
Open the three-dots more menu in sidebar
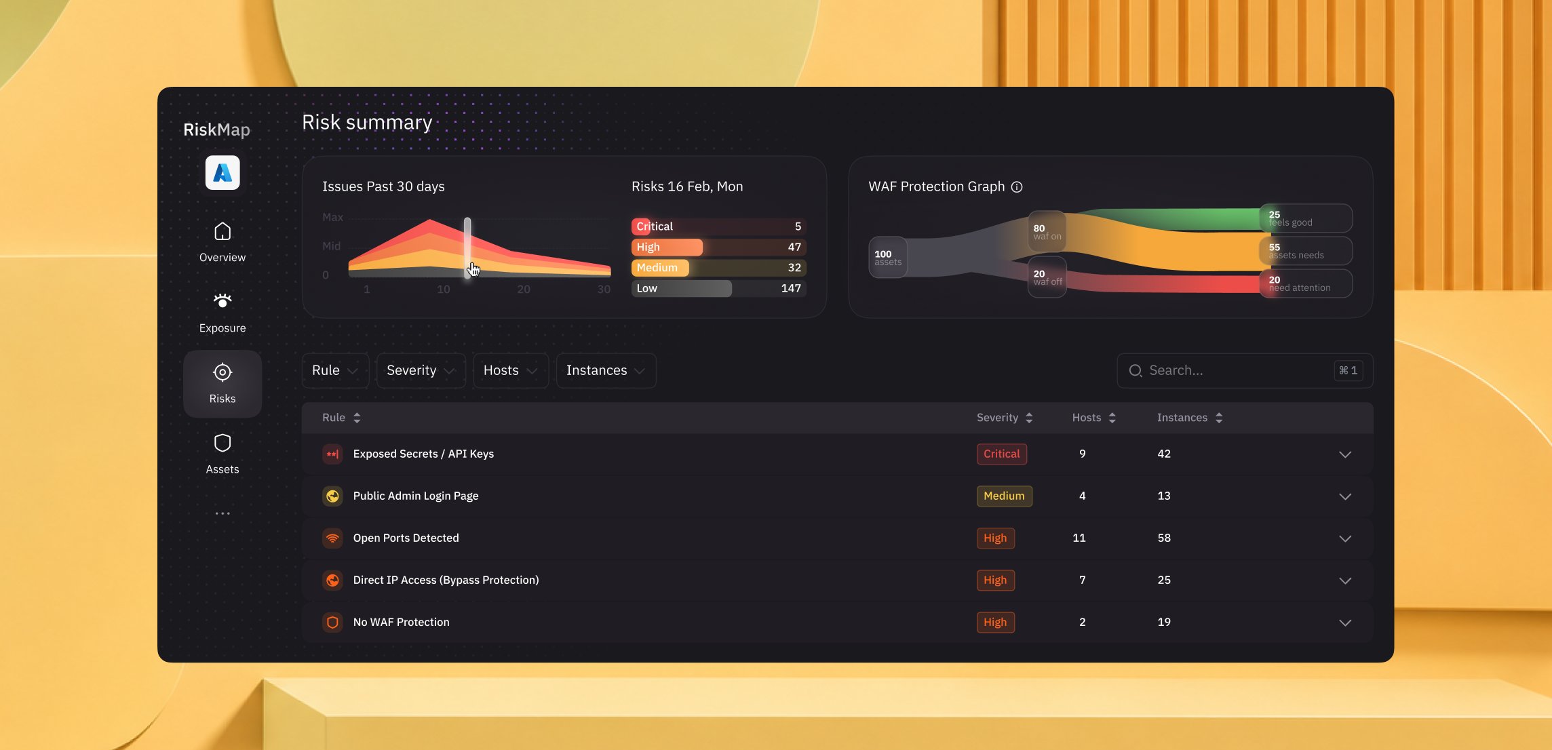pyautogui.click(x=222, y=513)
